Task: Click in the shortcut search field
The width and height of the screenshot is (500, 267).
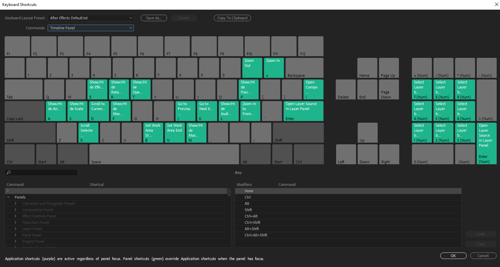Action: click(x=41, y=173)
